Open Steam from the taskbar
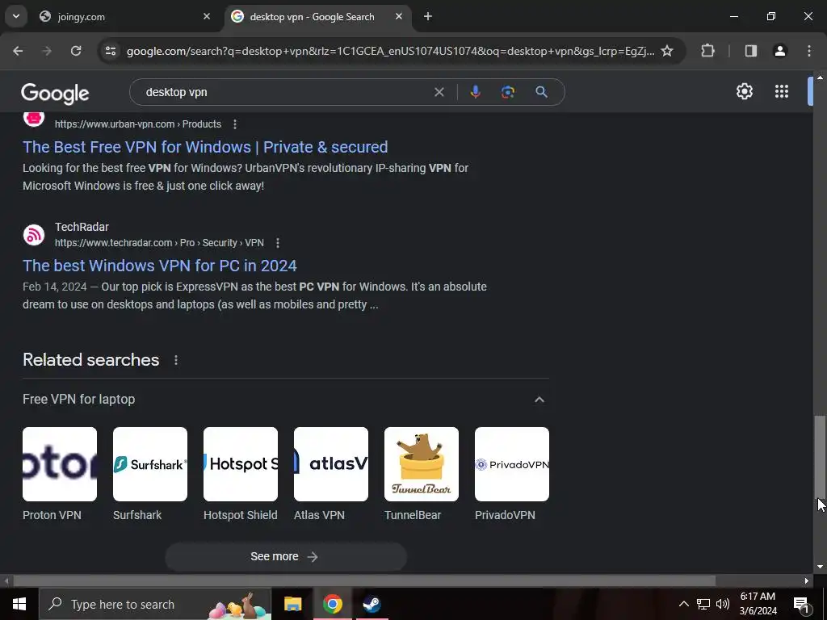 coord(372,604)
